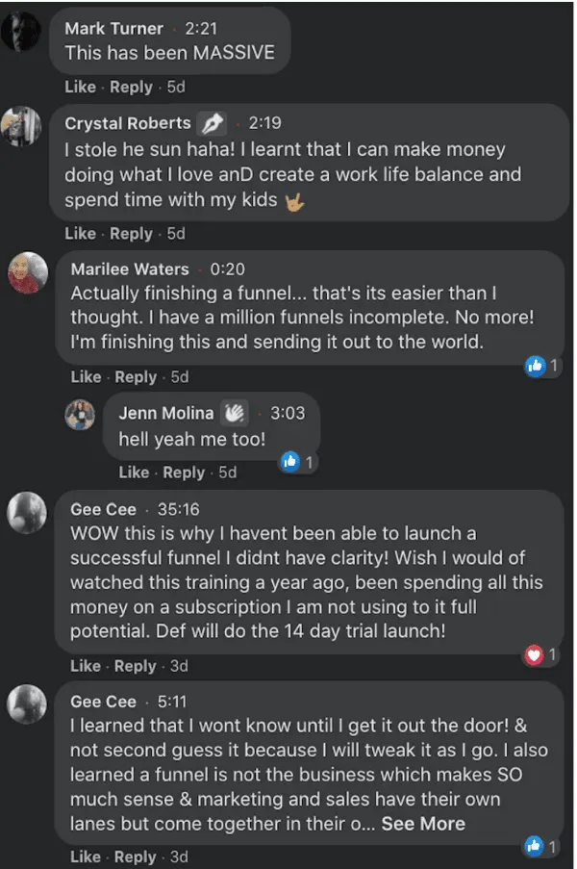Expand Gee Cee's comment with See More
The image size is (577, 869).
(x=423, y=824)
